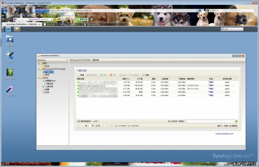Image resolution: width=259 pixels, height=167 pixels.
Task: Open the Yahoo search toolbar dropdown
Action: [52, 19]
